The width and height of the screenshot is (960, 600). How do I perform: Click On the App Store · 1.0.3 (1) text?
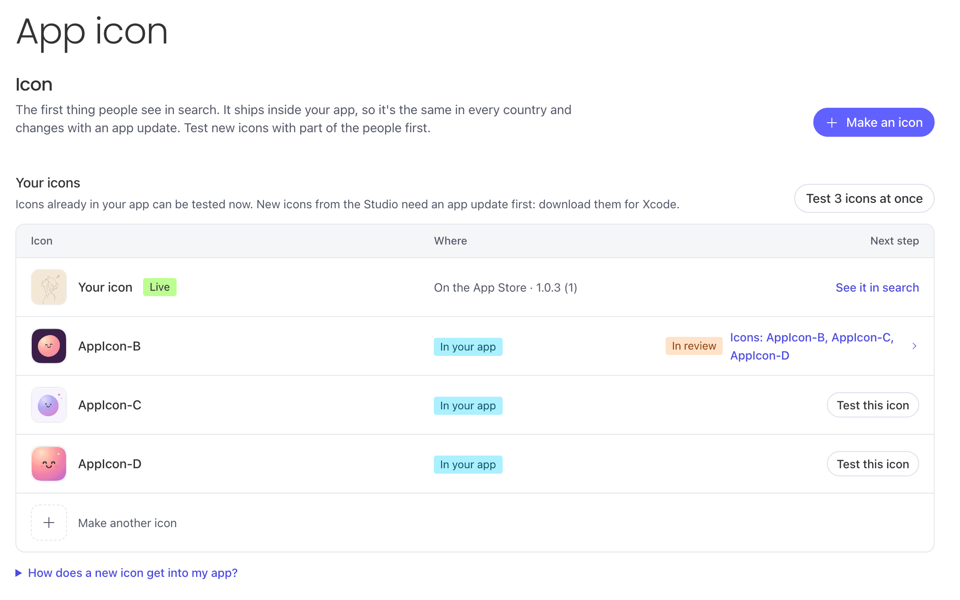click(x=505, y=288)
